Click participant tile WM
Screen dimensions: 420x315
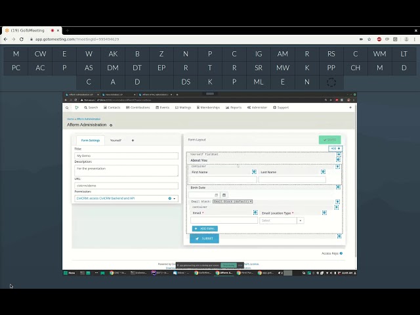[x=379, y=54]
